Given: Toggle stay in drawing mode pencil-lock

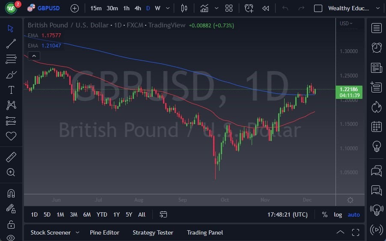Looking at the screenshot, I should (x=11, y=209).
